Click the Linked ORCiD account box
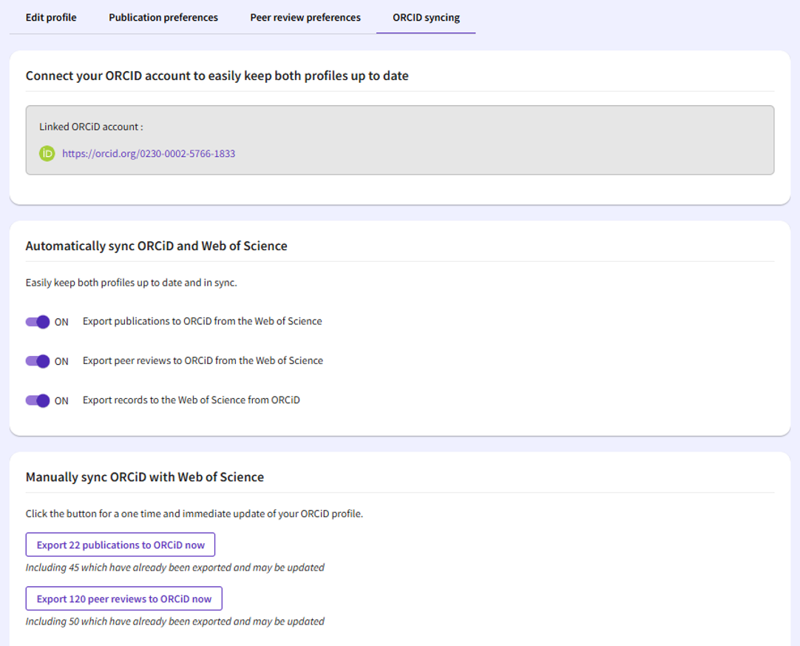800x646 pixels. click(x=399, y=138)
